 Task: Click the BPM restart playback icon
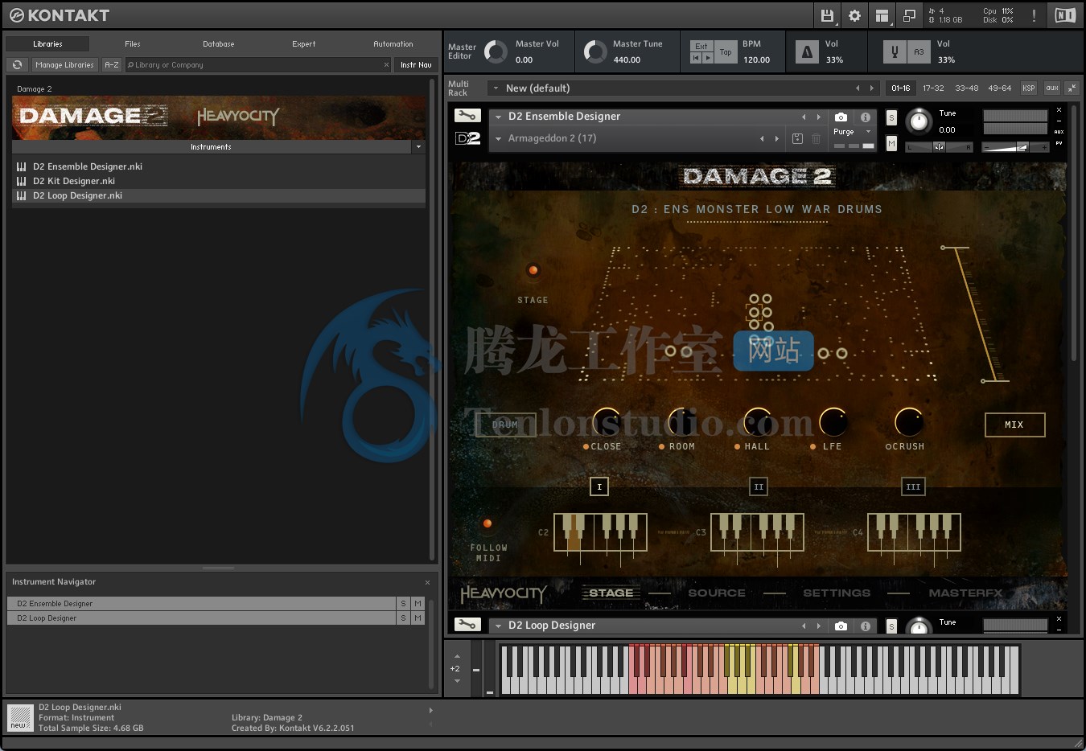click(696, 58)
